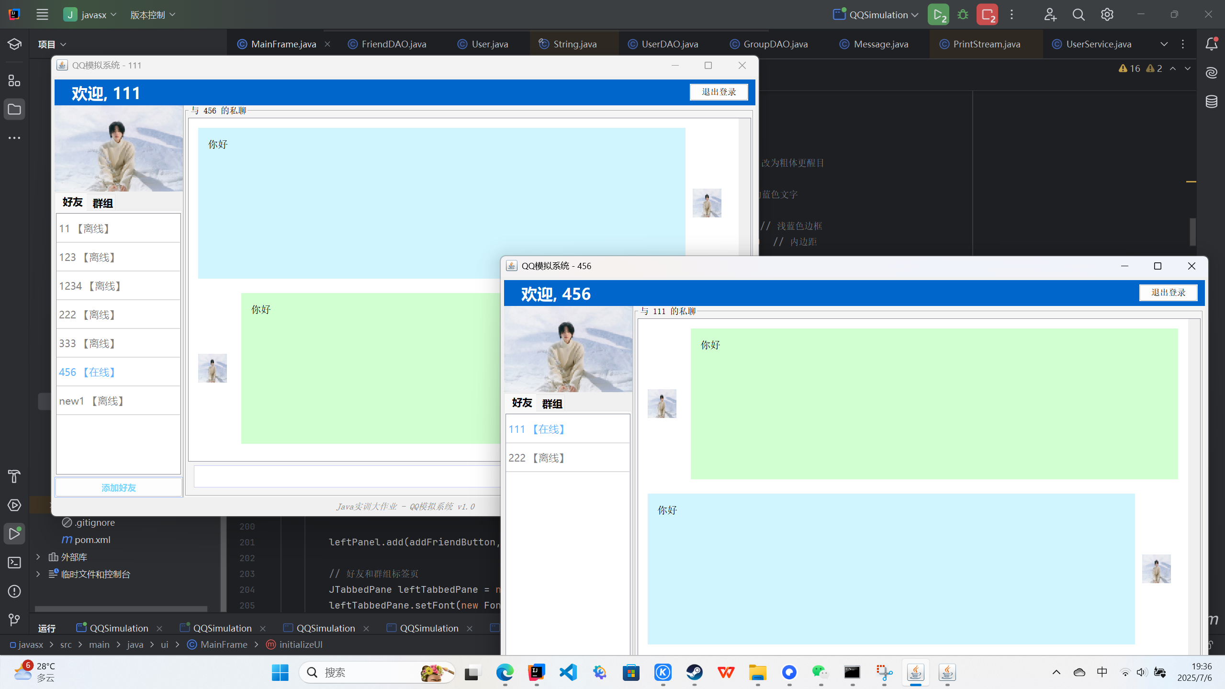Click the Debug bug icon
1225x689 pixels.
point(963,15)
